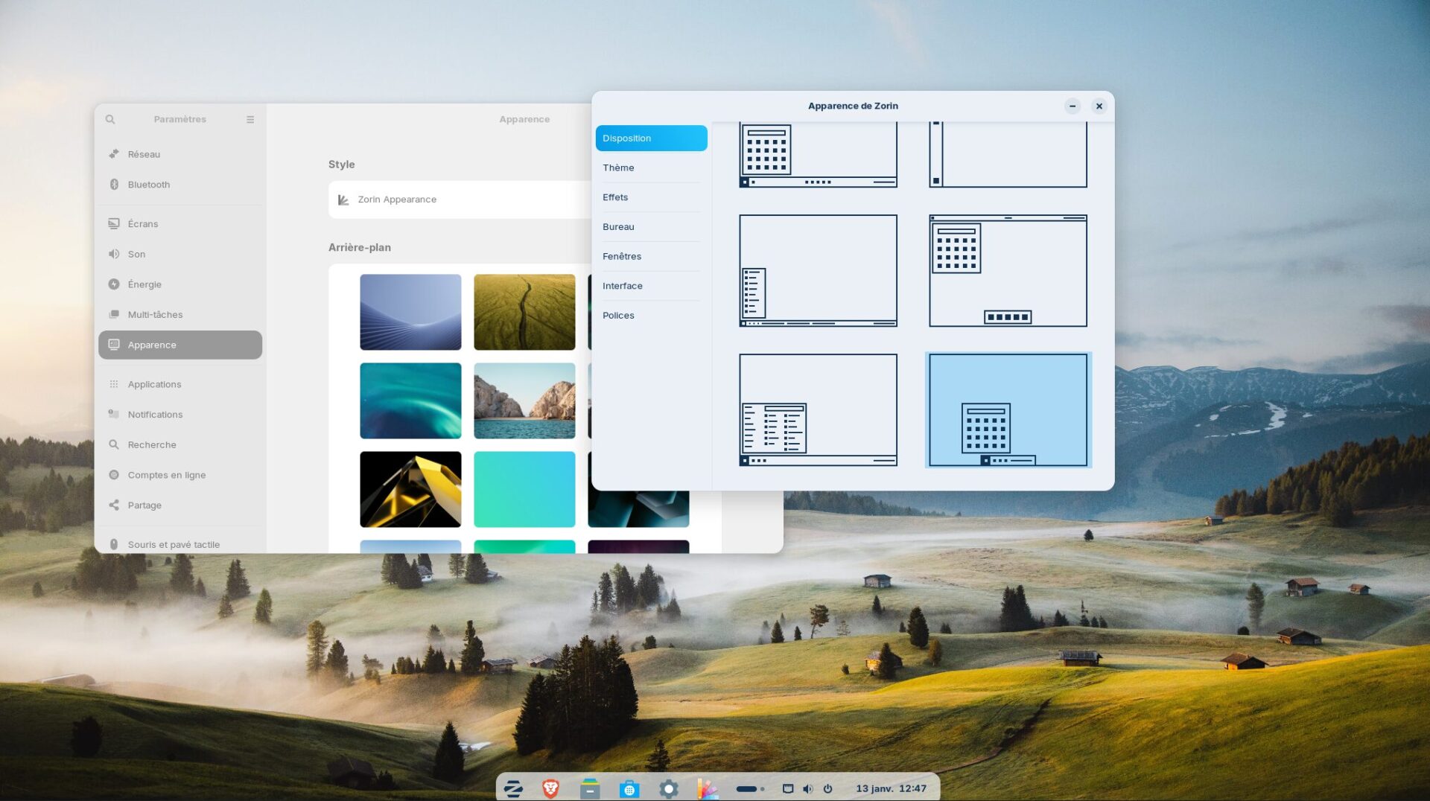Viewport: 1430px width, 801px height.
Task: Click the Settings gear in taskbar
Action: (x=669, y=788)
